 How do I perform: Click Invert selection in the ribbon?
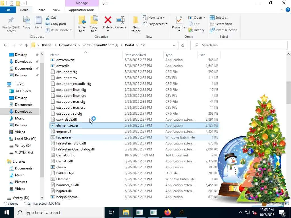pyautogui.click(x=224, y=30)
